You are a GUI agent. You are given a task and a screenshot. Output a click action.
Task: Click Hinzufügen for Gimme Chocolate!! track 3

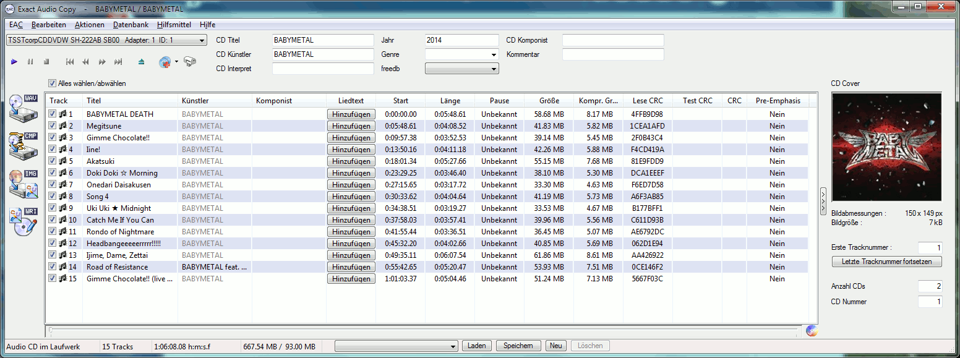pyautogui.click(x=351, y=137)
